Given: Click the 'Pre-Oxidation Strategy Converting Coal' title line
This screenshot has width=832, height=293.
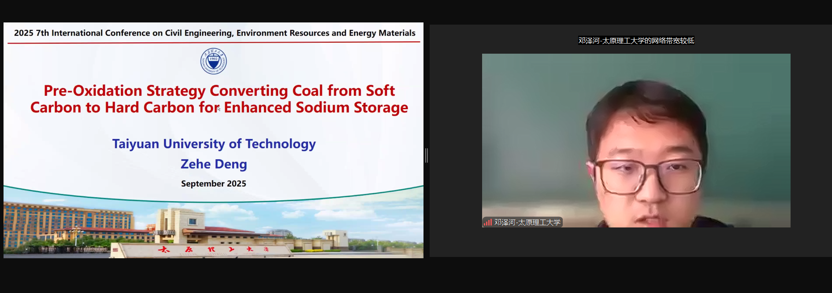Looking at the screenshot, I should [x=219, y=91].
